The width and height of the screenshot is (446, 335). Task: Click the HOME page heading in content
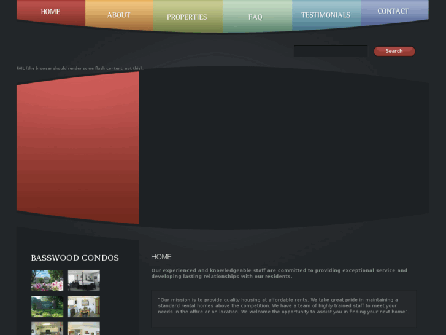coord(161,257)
